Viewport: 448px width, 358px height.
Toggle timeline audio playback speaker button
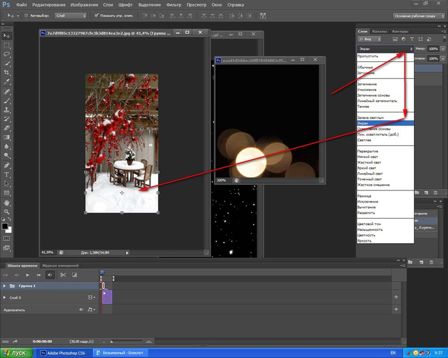[50, 275]
